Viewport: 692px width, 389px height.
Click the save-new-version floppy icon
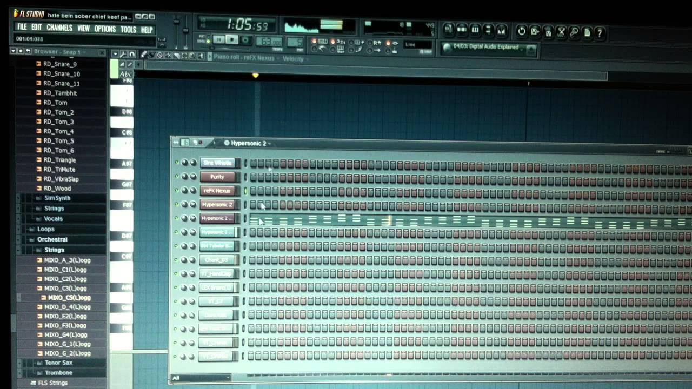535,31
